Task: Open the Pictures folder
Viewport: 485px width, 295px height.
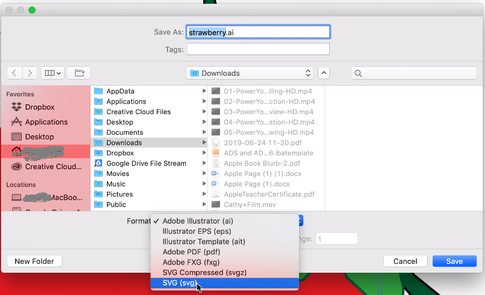Action: pyautogui.click(x=149, y=194)
